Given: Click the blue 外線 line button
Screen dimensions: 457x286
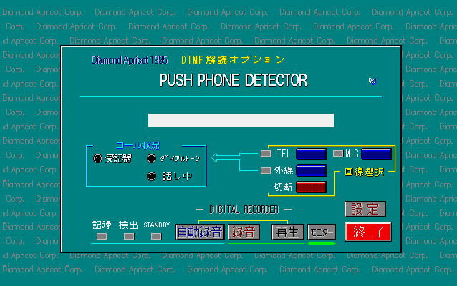Looking at the screenshot, I should pos(311,170).
